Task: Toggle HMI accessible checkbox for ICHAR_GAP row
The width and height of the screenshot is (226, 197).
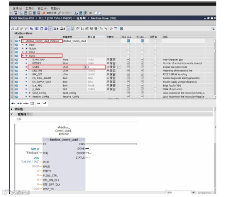Action: point(128,60)
